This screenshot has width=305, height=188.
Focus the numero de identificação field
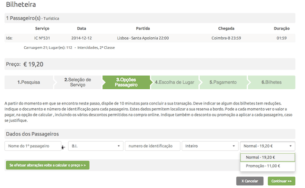tap(152, 146)
